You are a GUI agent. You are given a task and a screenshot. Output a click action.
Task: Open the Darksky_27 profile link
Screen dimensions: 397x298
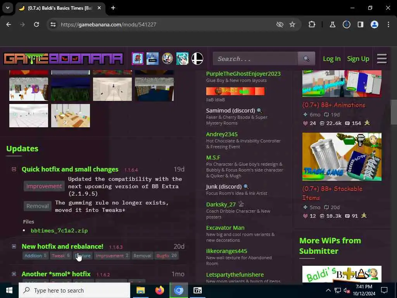[x=221, y=204]
